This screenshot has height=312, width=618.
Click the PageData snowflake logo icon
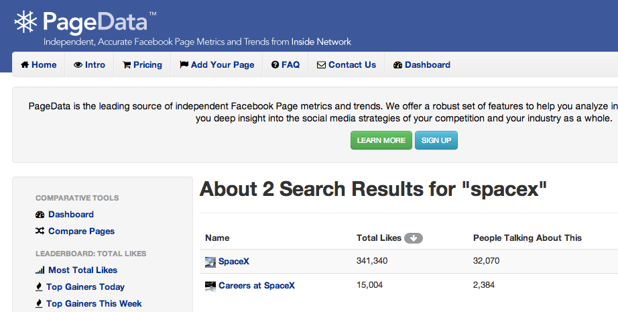25,21
